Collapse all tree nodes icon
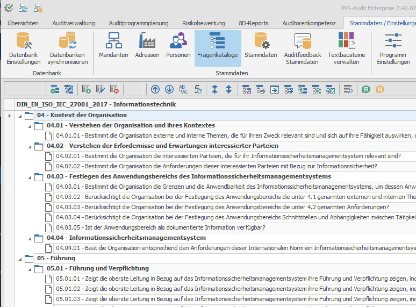The image size is (416, 307). (x=214, y=89)
